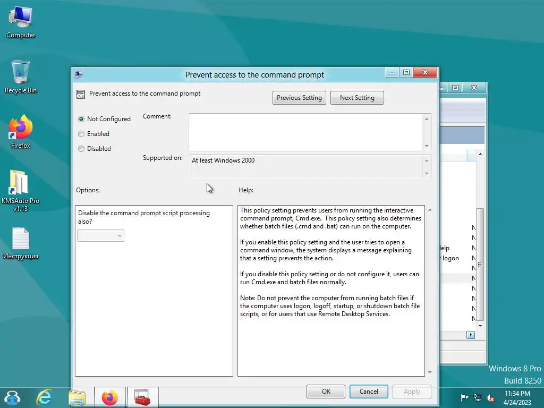Click the muted volume tray icon
The width and height of the screenshot is (544, 408).
click(490, 397)
